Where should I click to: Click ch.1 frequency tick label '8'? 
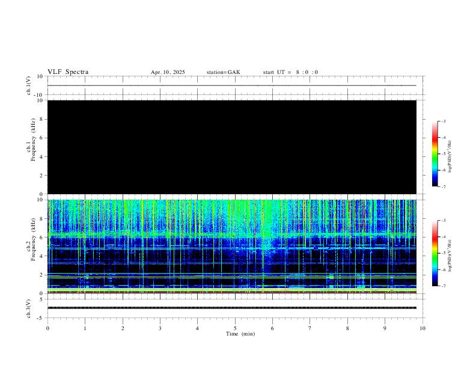coord(42,119)
